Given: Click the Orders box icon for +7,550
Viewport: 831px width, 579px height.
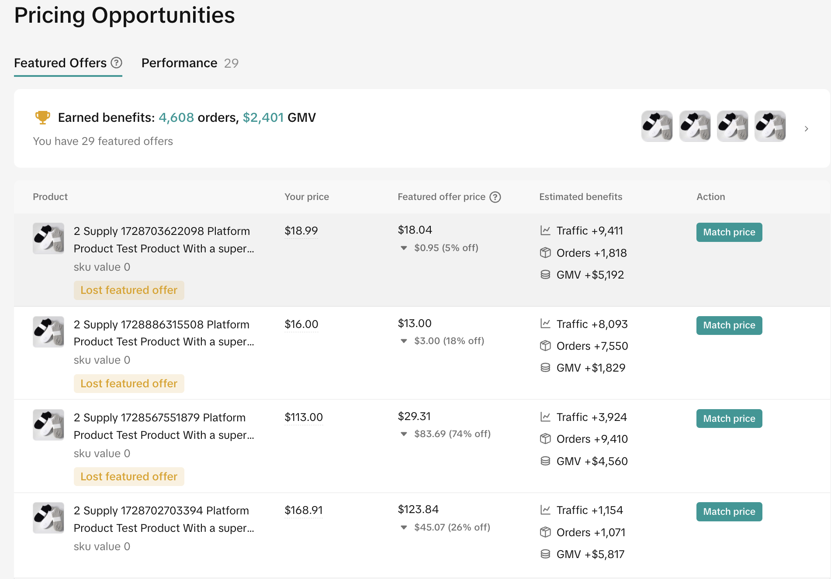Looking at the screenshot, I should (545, 346).
